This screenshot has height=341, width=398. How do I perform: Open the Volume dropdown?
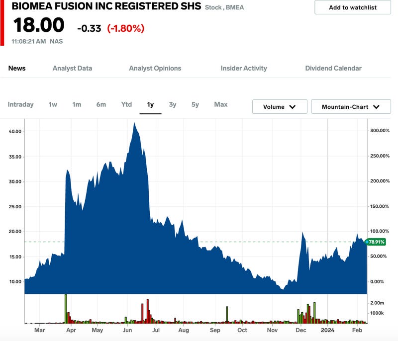click(279, 107)
